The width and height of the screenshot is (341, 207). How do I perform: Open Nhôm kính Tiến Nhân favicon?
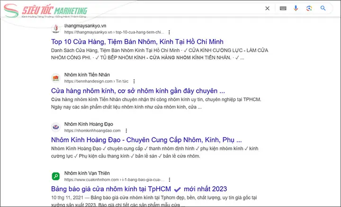pyautogui.click(x=56, y=78)
